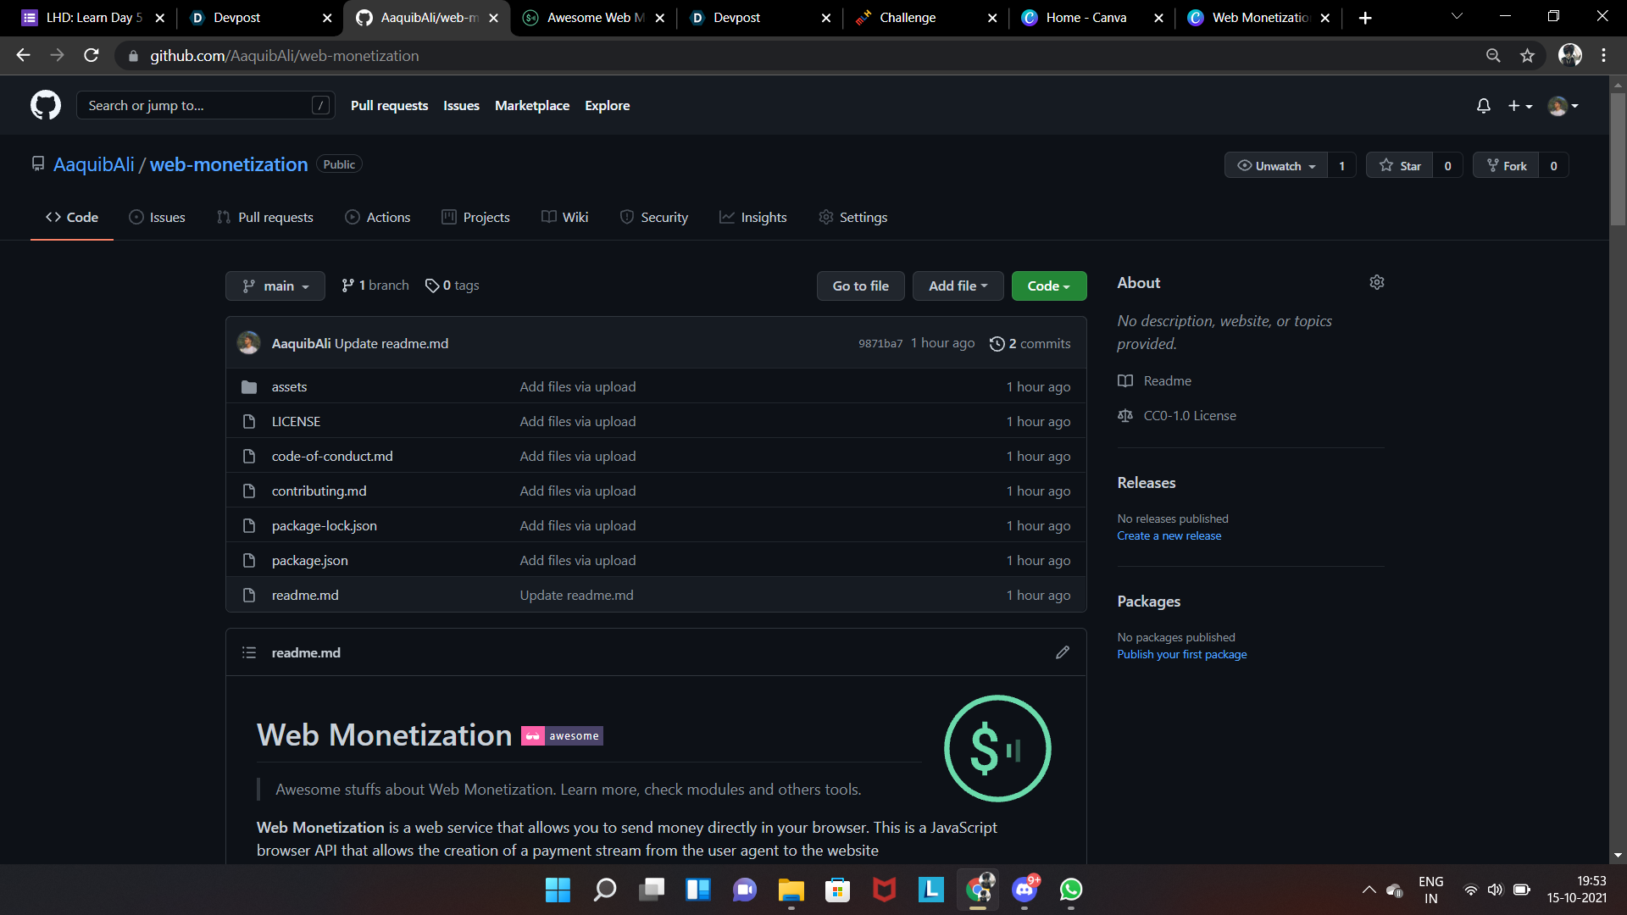Image resolution: width=1627 pixels, height=915 pixels.
Task: Open the commit history clock icon
Action: pyautogui.click(x=997, y=343)
